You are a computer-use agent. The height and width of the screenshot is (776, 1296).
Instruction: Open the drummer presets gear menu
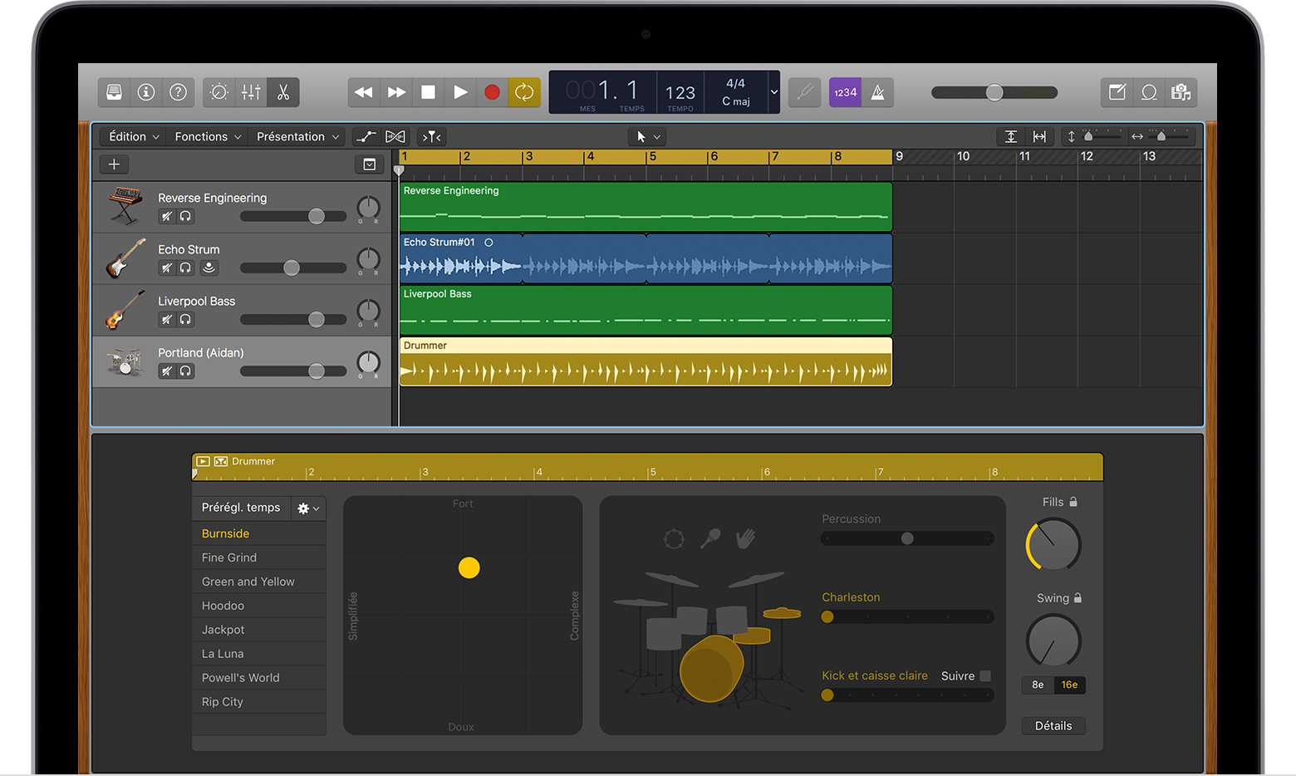[x=308, y=508]
